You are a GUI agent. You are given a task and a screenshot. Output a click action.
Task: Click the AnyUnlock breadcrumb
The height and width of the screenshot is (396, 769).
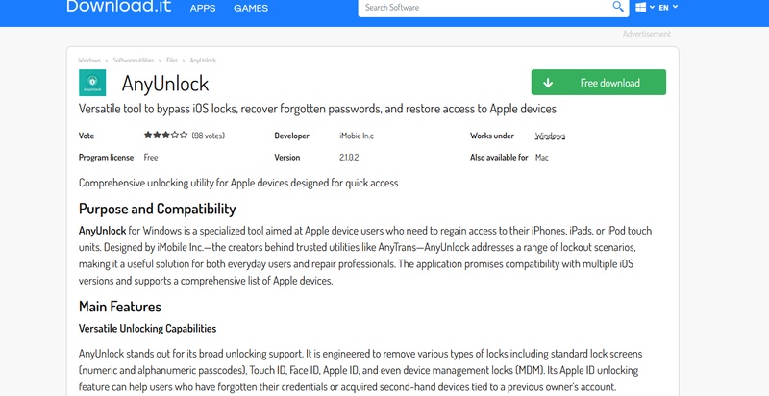click(x=203, y=61)
